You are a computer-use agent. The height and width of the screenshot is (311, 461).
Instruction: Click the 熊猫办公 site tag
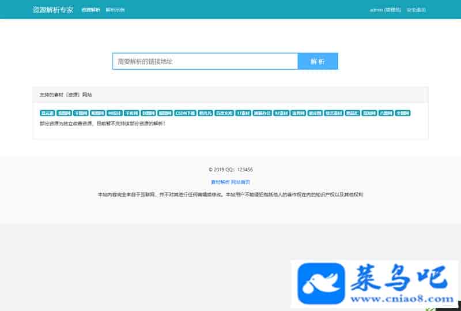[262, 113]
